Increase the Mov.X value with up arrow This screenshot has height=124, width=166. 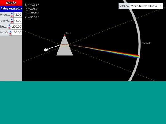point(9,25)
